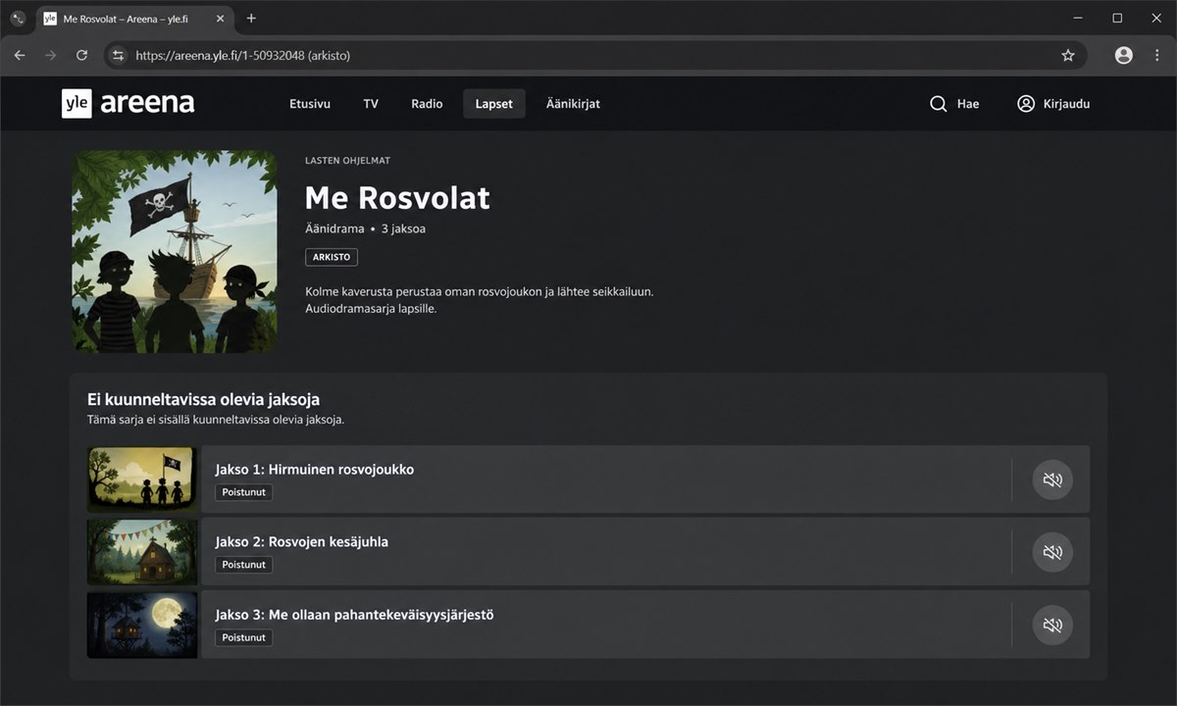Select the Lapset navigation item
This screenshot has width=1177, height=706.
click(494, 104)
